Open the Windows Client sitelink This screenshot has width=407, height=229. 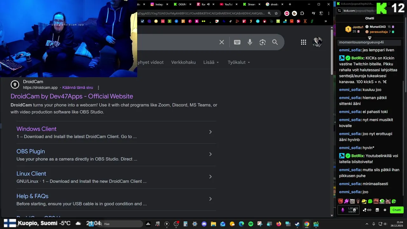[36, 129]
